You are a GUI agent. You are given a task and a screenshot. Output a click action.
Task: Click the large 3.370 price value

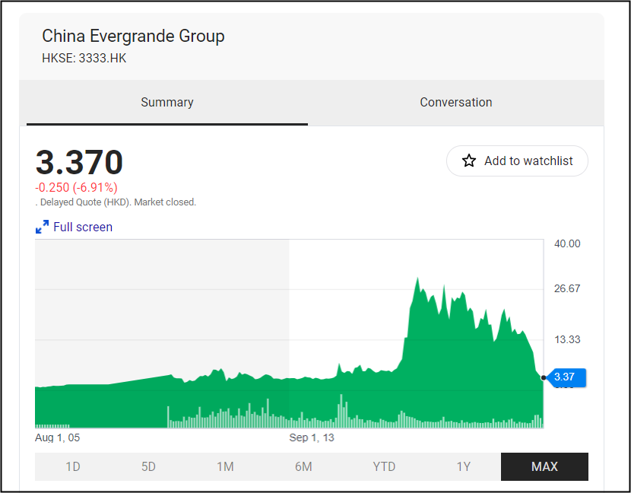click(x=79, y=162)
